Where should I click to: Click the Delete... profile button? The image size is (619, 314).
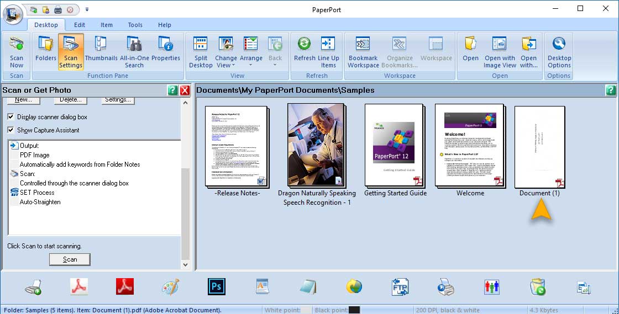coord(71,100)
